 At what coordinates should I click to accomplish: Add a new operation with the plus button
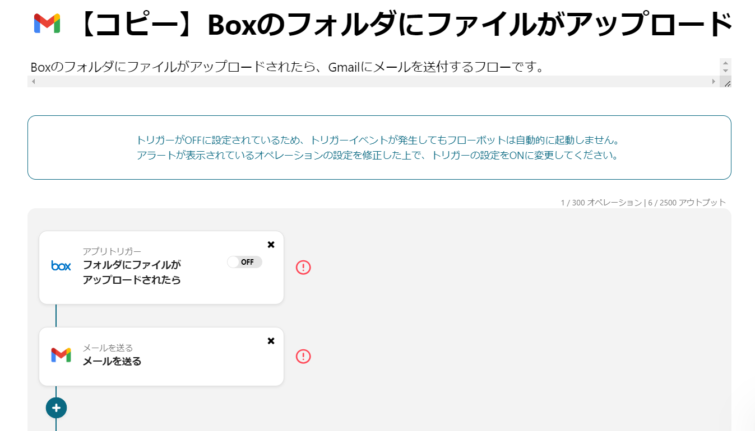pos(56,408)
